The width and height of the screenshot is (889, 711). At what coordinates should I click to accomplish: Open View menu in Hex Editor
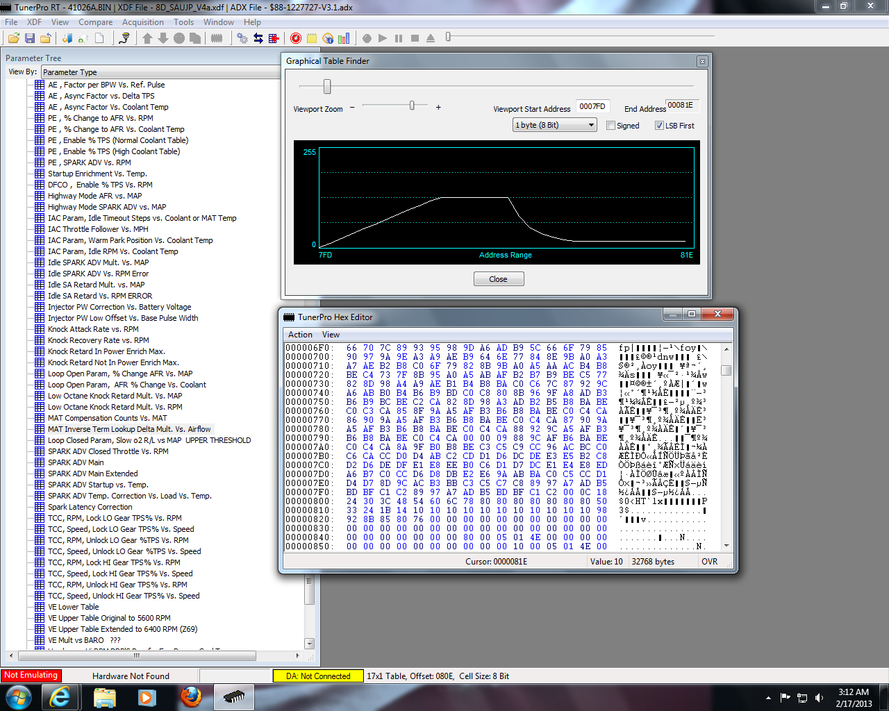331,335
